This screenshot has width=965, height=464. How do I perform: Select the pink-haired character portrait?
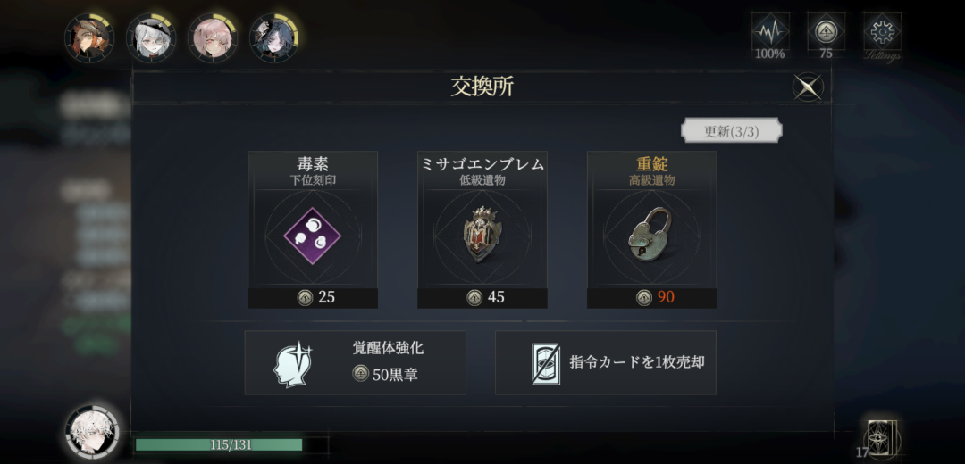tap(213, 38)
